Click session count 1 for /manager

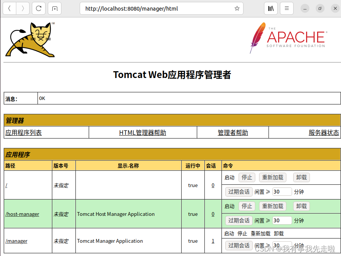[213, 241]
